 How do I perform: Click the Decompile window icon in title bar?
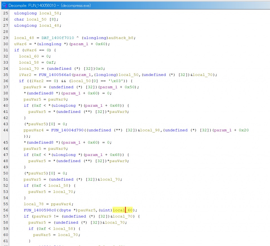coord(5,5)
